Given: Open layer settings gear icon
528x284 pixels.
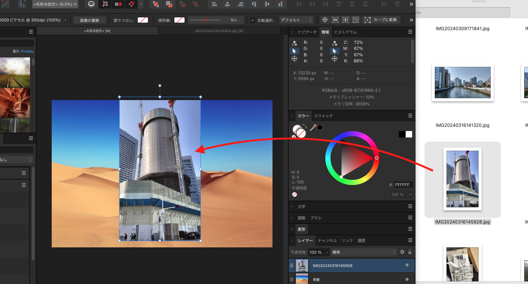Looking at the screenshot, I should [x=402, y=252].
